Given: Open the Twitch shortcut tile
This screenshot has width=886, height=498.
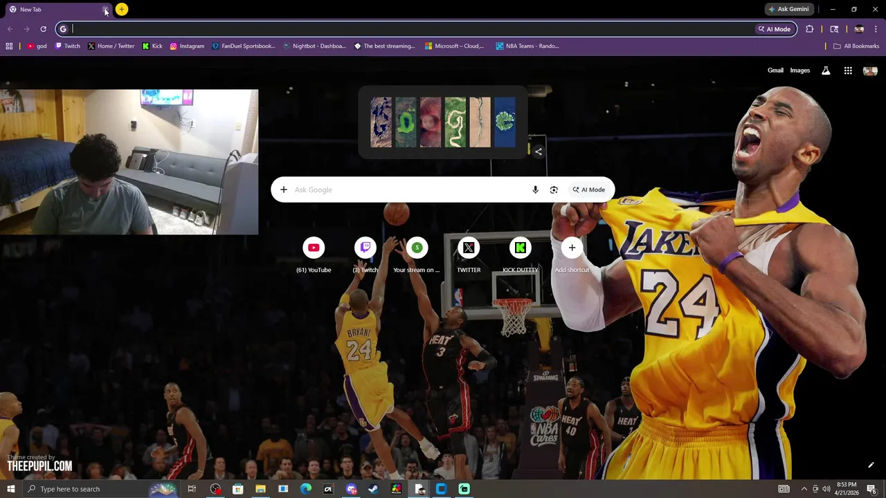Looking at the screenshot, I should [365, 255].
